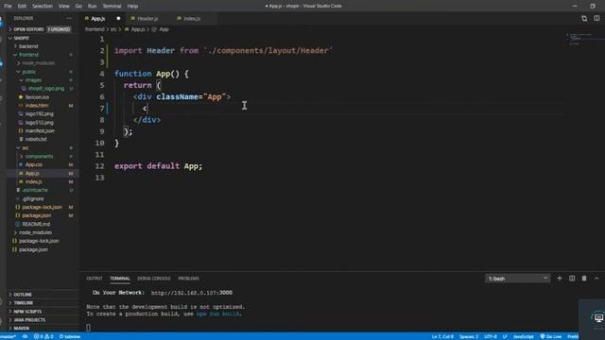Image resolution: width=605 pixels, height=340 pixels.
Task: Open the Selection menu
Action: [42, 6]
